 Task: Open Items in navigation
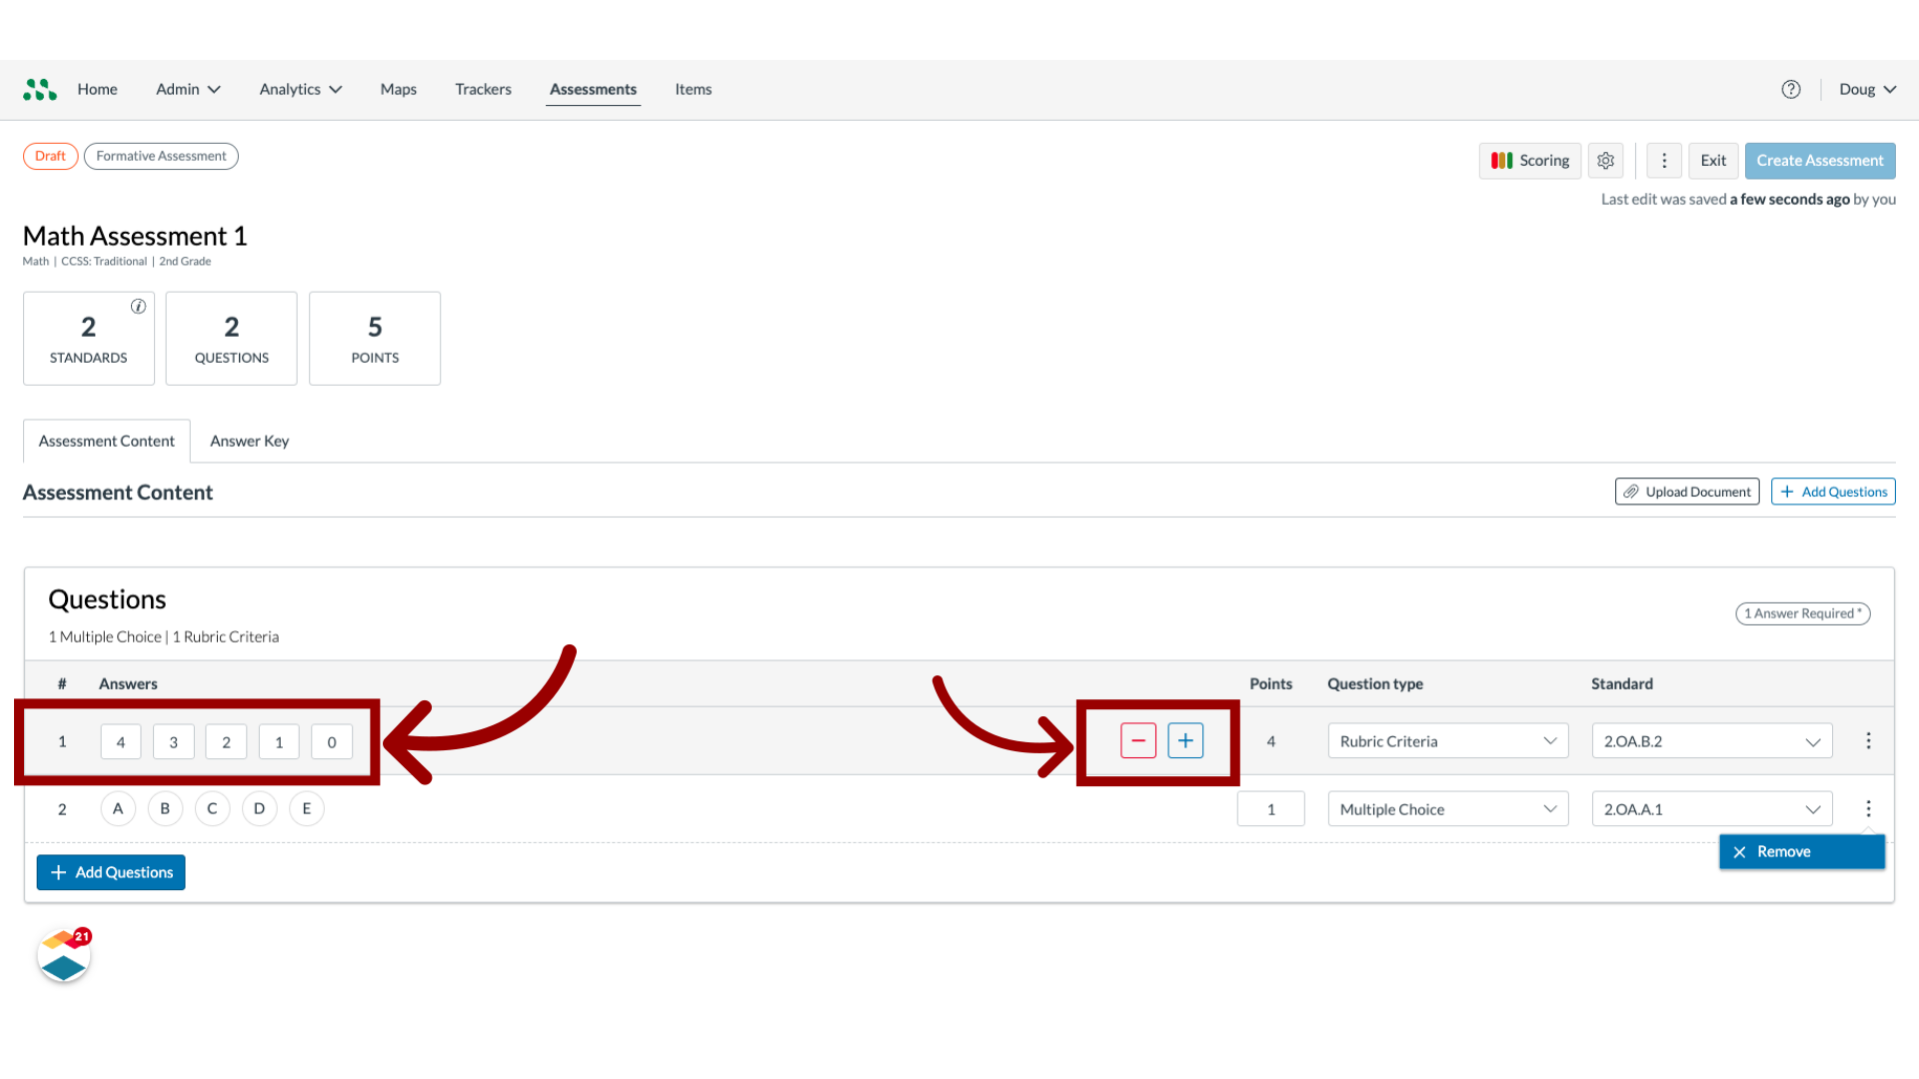[x=694, y=90]
